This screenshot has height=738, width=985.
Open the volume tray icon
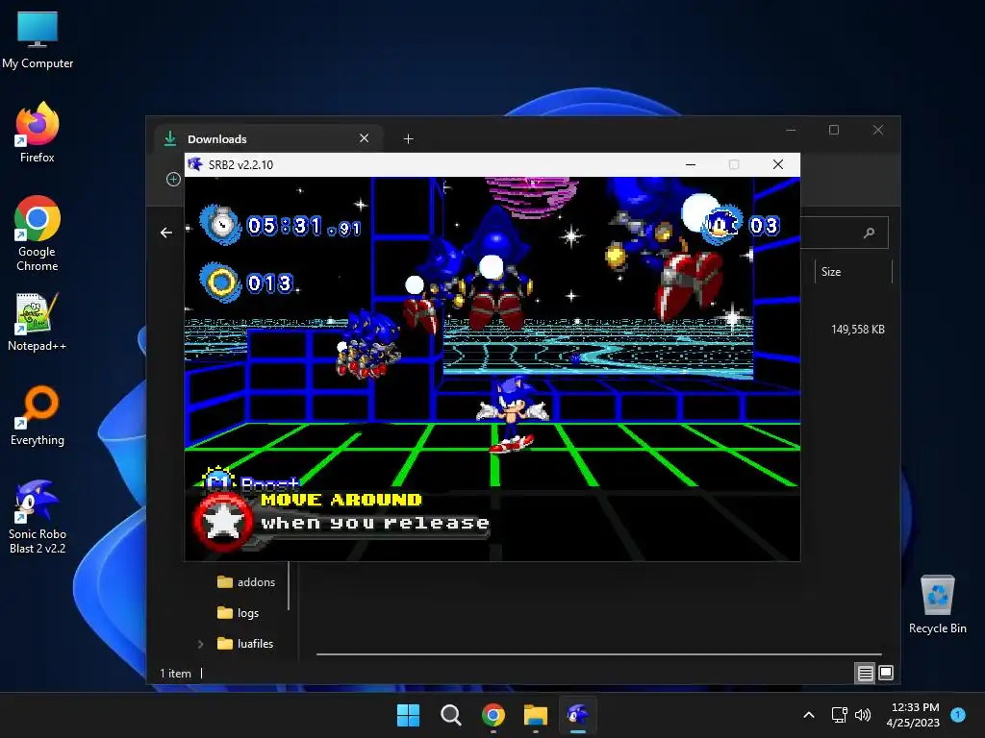(863, 715)
